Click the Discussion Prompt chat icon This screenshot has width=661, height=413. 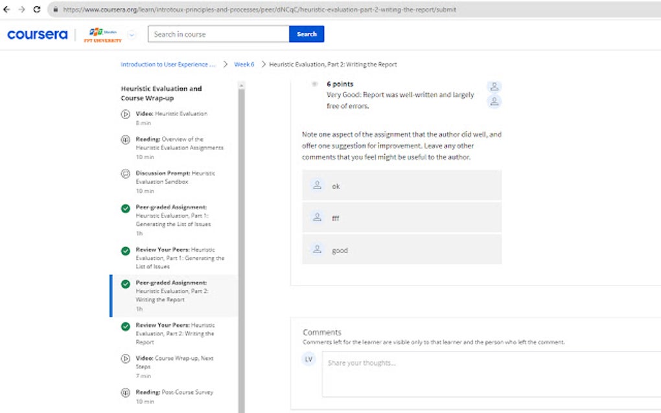point(126,173)
